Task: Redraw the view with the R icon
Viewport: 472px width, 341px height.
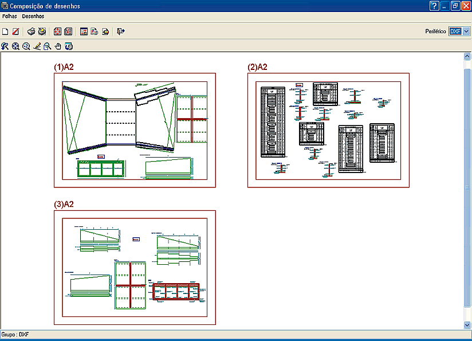Action: [x=5, y=46]
